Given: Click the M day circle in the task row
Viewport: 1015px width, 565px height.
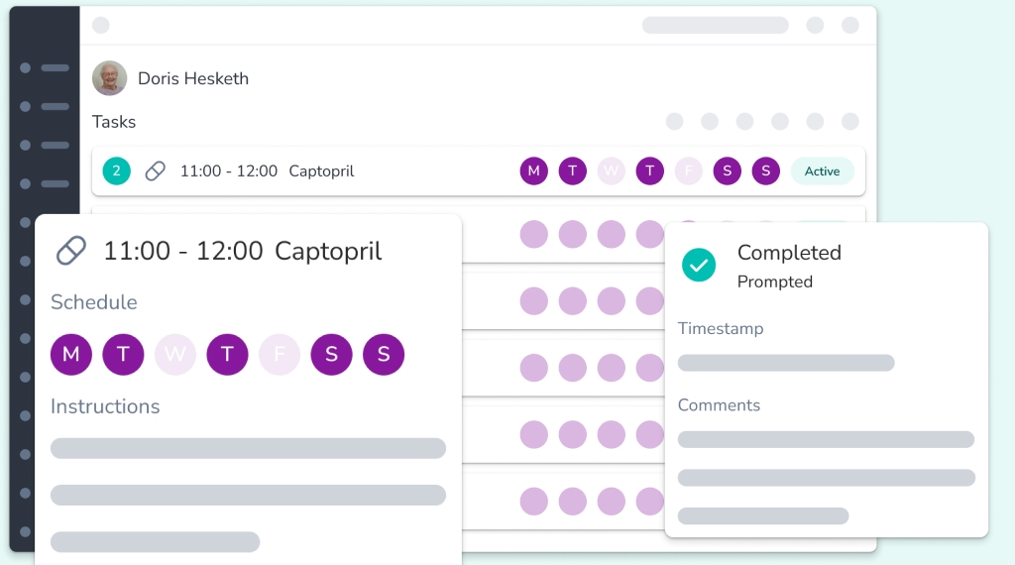Looking at the screenshot, I should tap(534, 171).
